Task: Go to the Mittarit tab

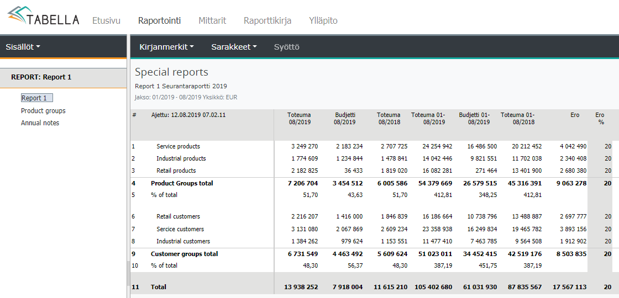Action: (212, 20)
